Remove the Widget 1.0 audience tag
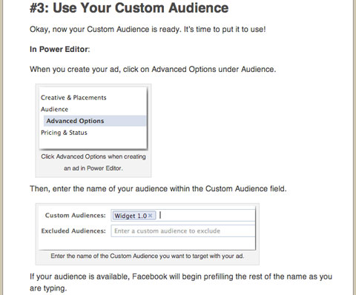356x295 pixels. (x=150, y=216)
